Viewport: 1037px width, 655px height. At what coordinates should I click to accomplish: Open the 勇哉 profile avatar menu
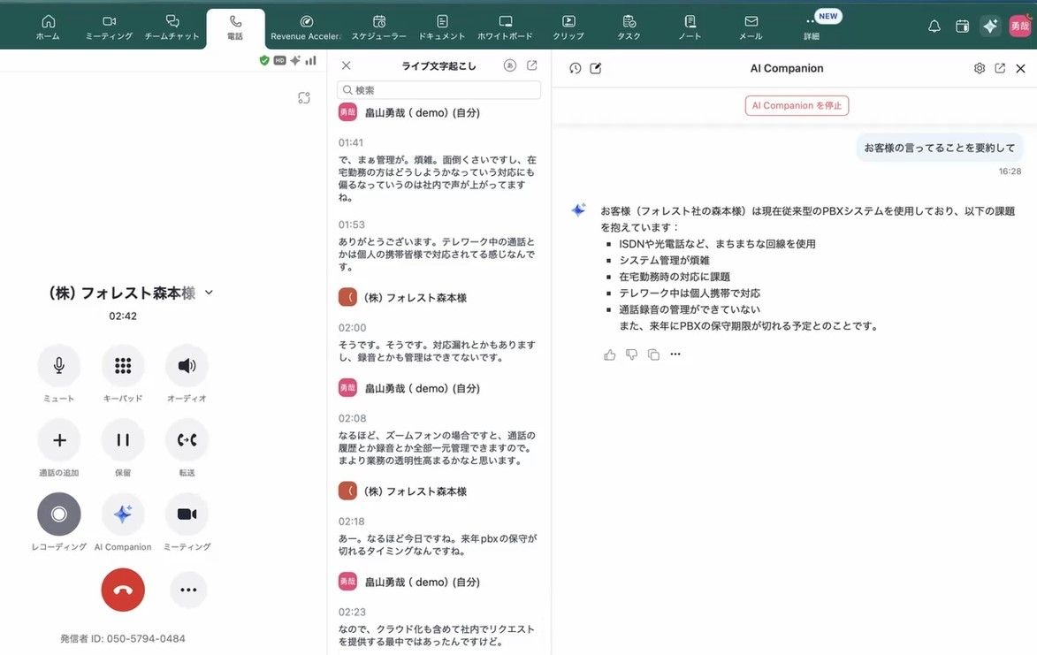pyautogui.click(x=1019, y=26)
